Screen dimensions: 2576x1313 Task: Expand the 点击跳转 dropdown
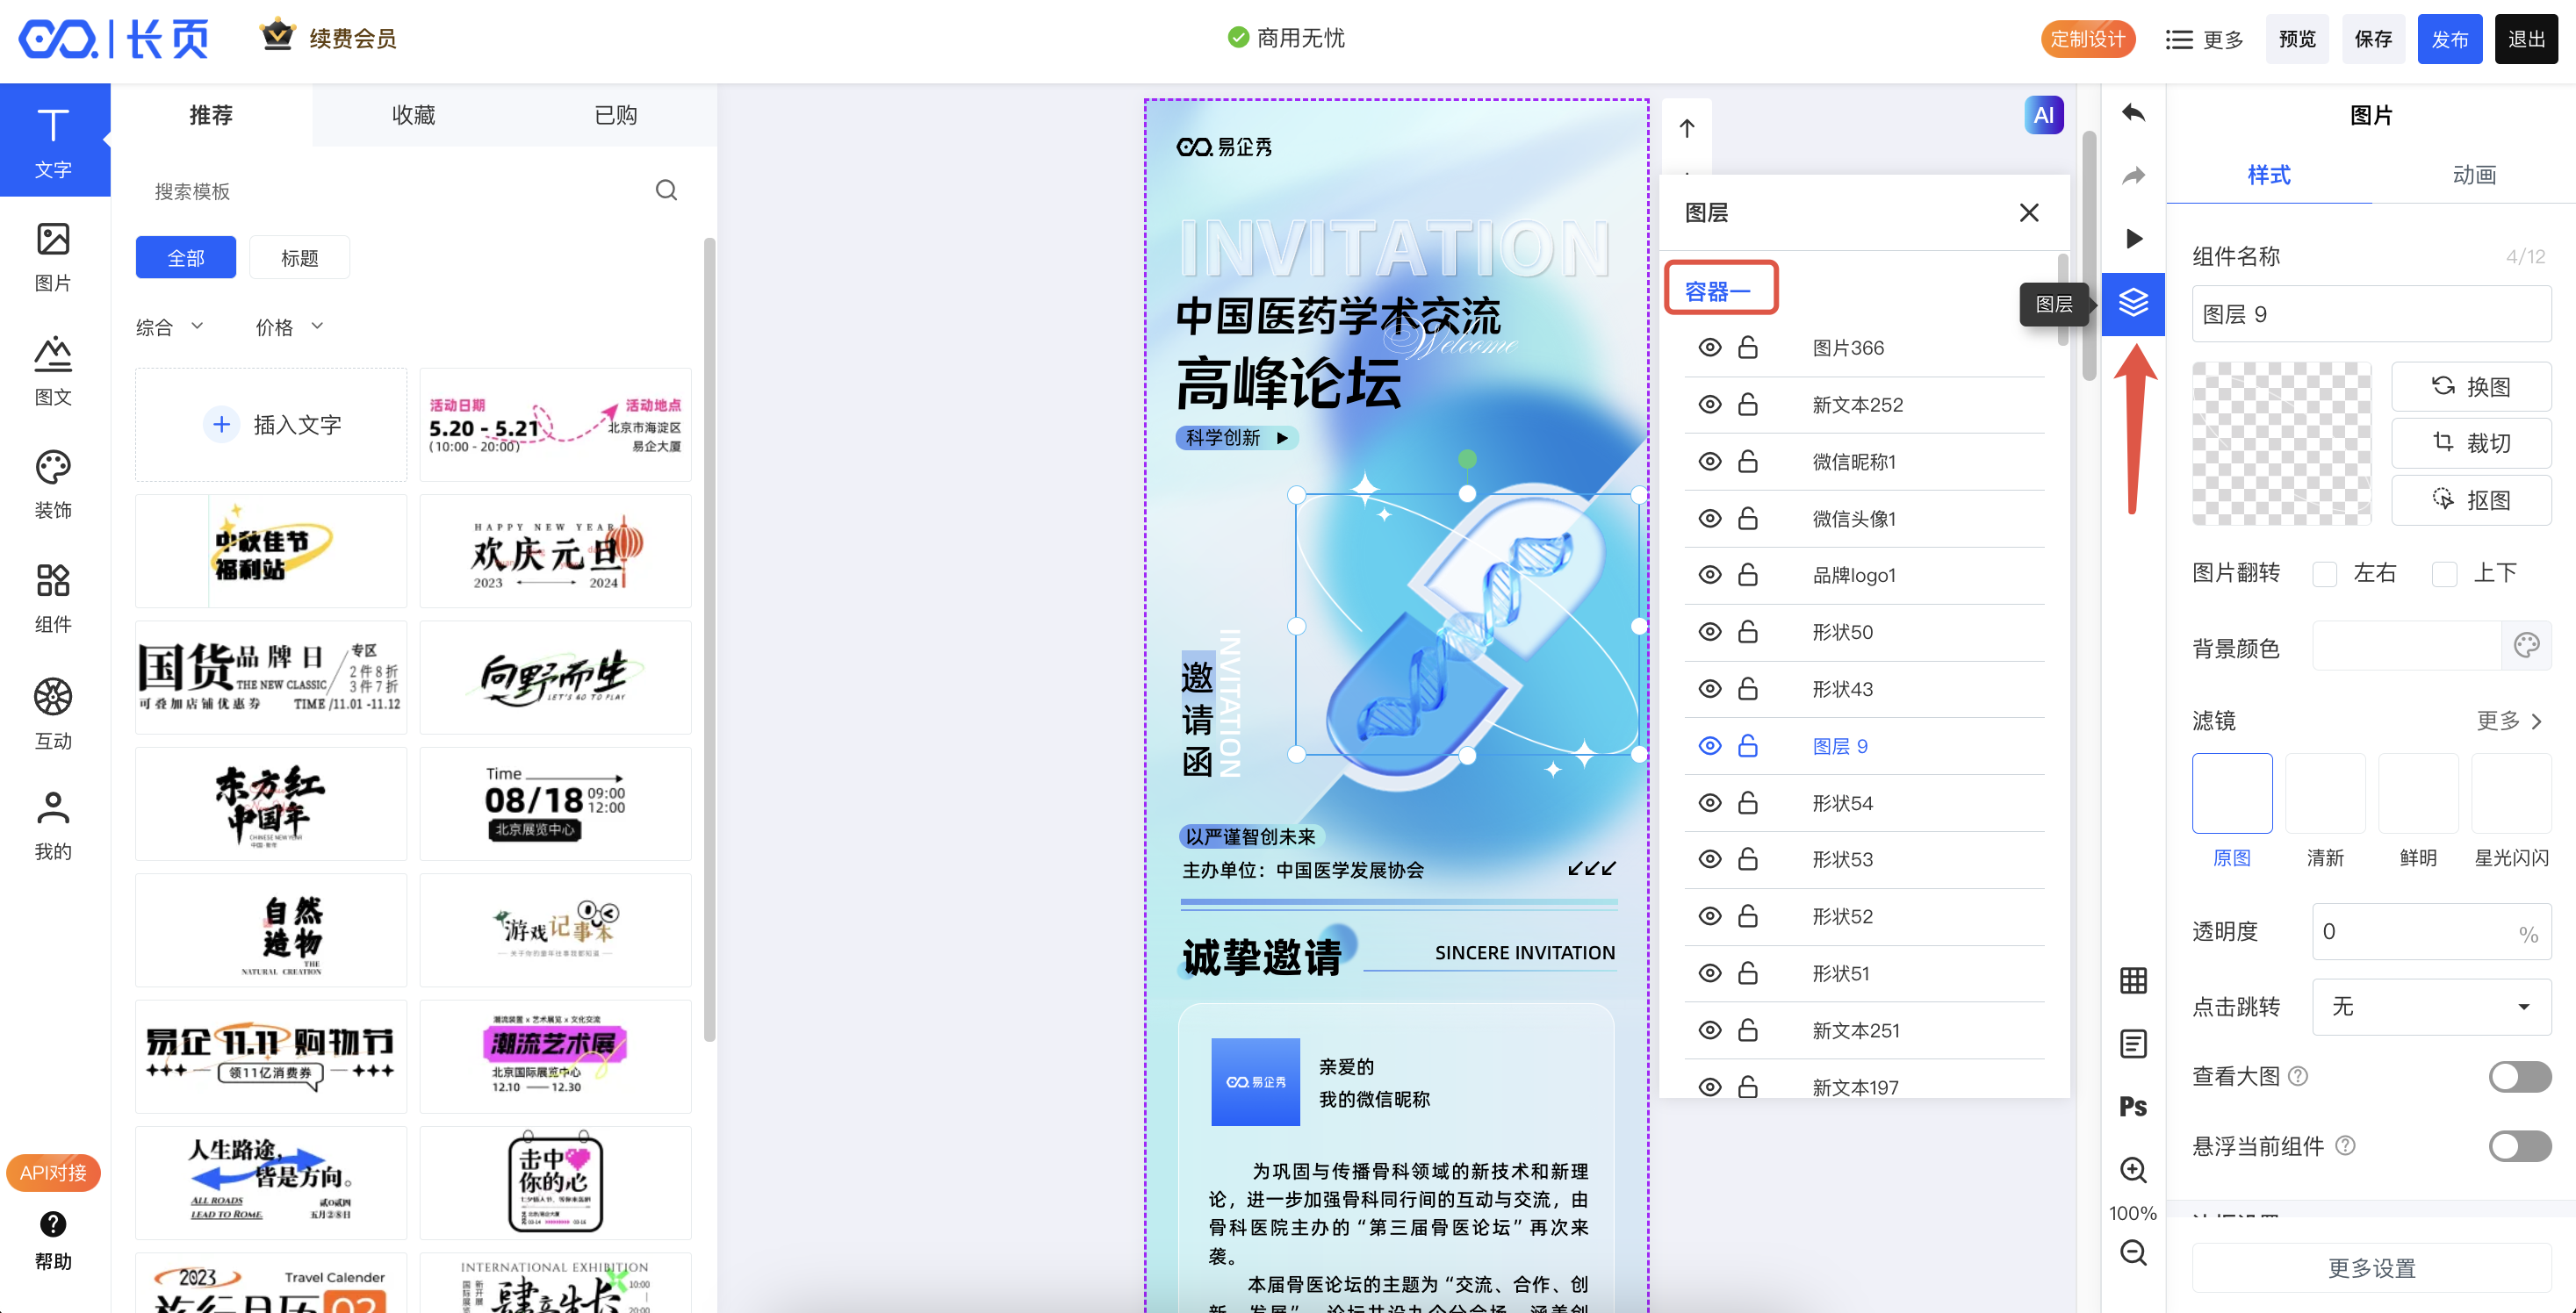pyautogui.click(x=2430, y=1006)
